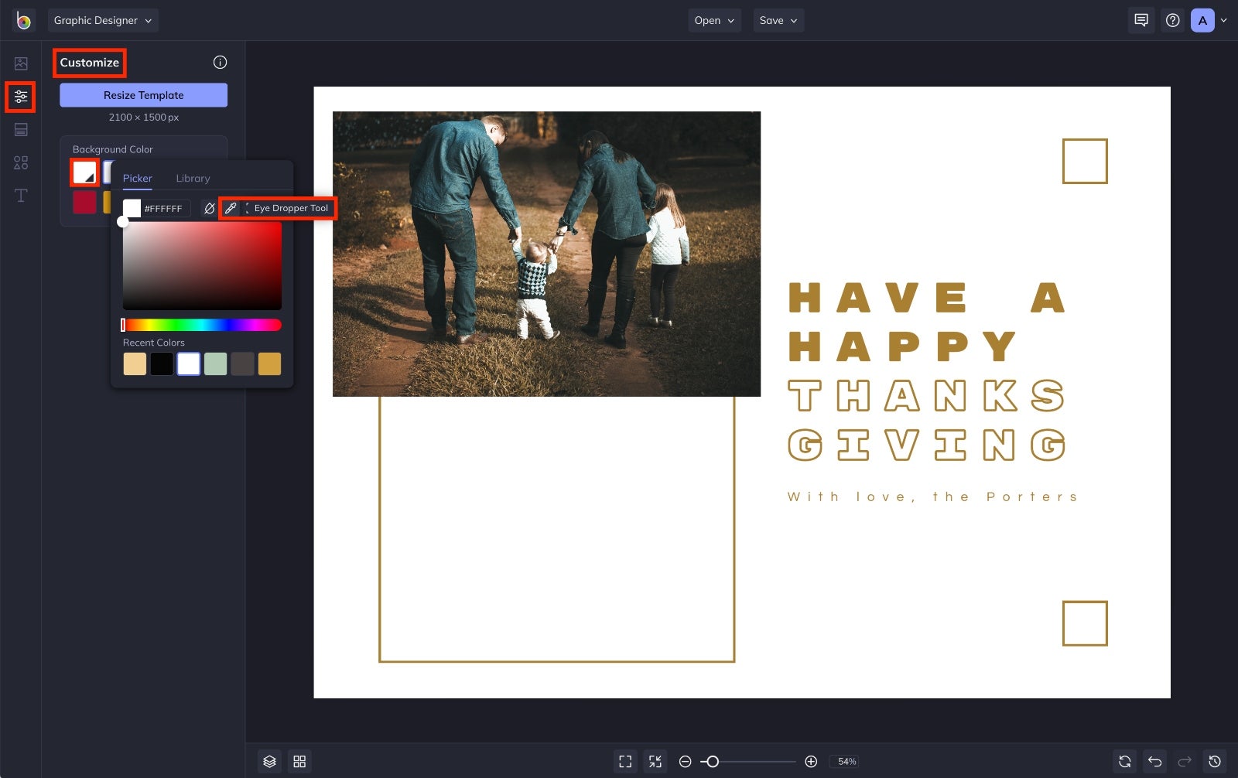Select the Picker tab
This screenshot has width=1238, height=778.
[x=138, y=179]
